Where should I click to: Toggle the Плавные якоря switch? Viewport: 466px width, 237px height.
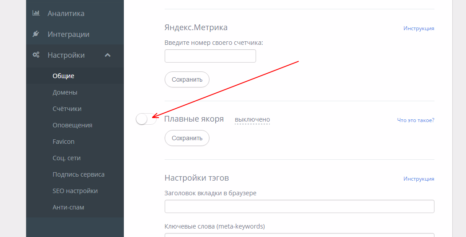tap(146, 119)
